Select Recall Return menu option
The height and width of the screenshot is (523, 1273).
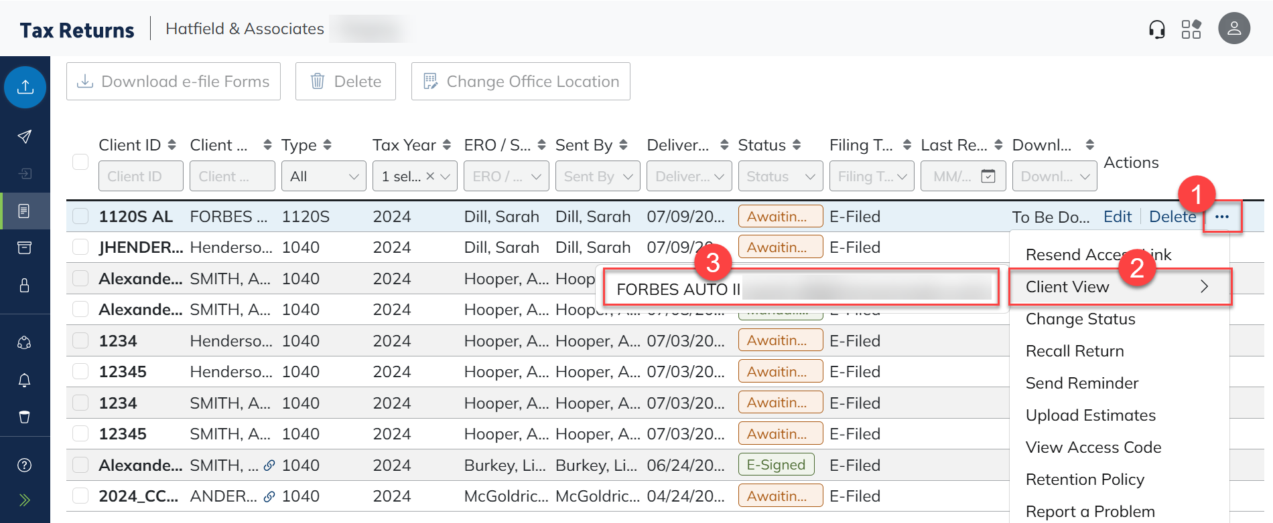pyautogui.click(x=1075, y=351)
